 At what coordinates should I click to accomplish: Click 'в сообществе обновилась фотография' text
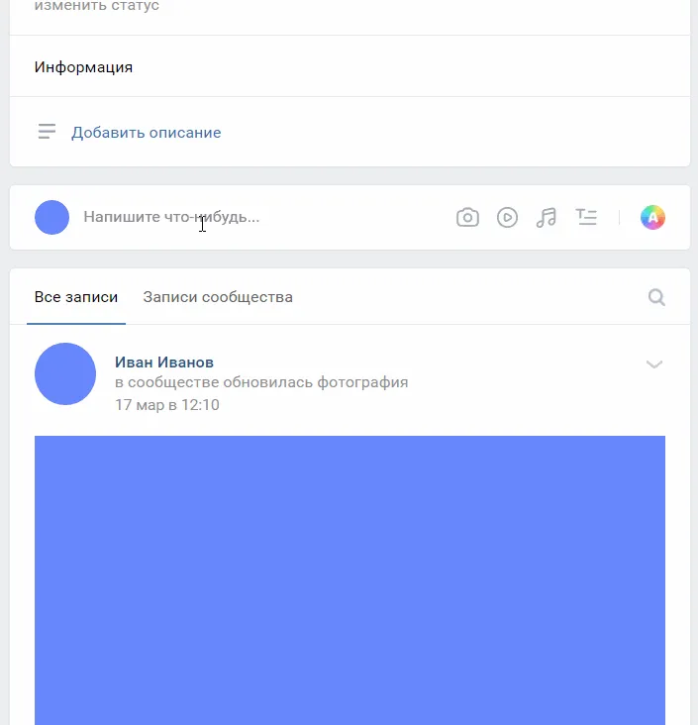tap(261, 382)
